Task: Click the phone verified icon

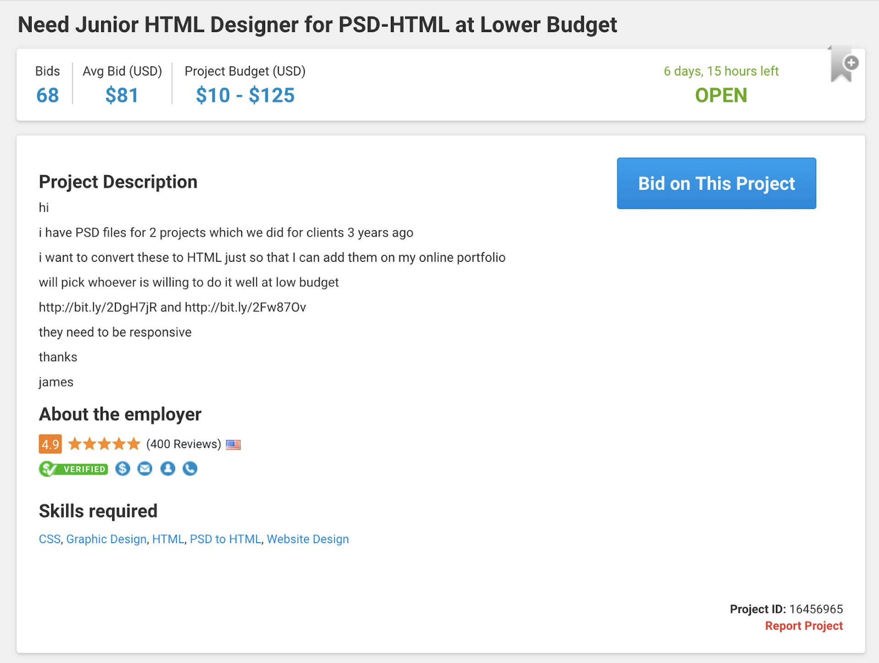Action: [190, 468]
